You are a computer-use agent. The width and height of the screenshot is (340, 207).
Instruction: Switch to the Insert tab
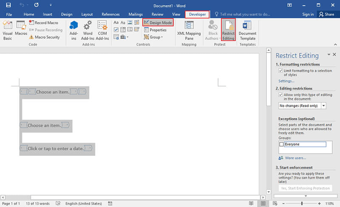pyautogui.click(x=48, y=14)
